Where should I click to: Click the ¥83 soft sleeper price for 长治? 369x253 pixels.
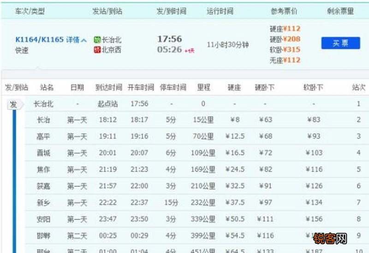coord(314,120)
